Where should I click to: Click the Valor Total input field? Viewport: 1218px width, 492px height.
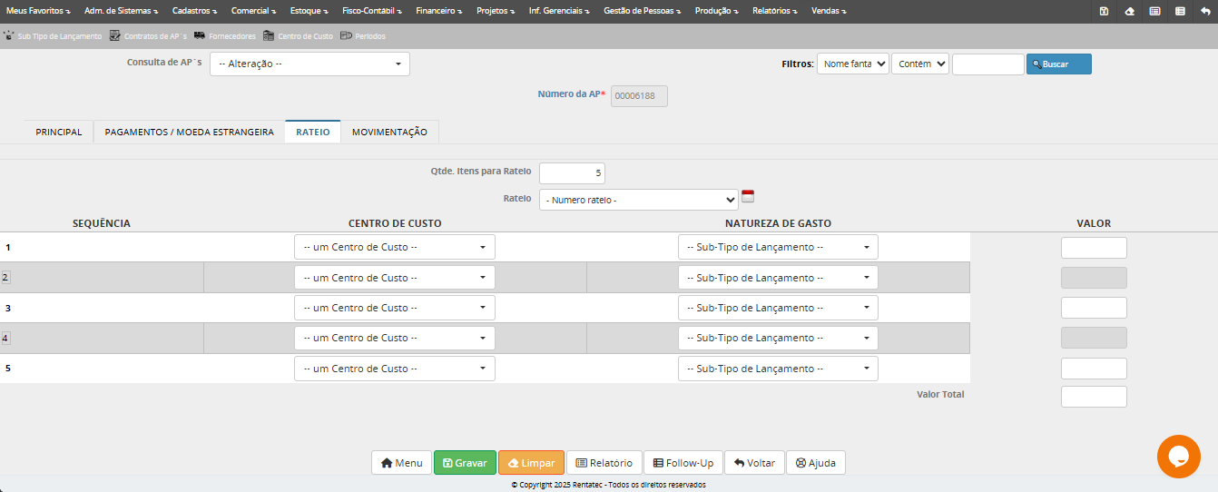coord(1094,397)
